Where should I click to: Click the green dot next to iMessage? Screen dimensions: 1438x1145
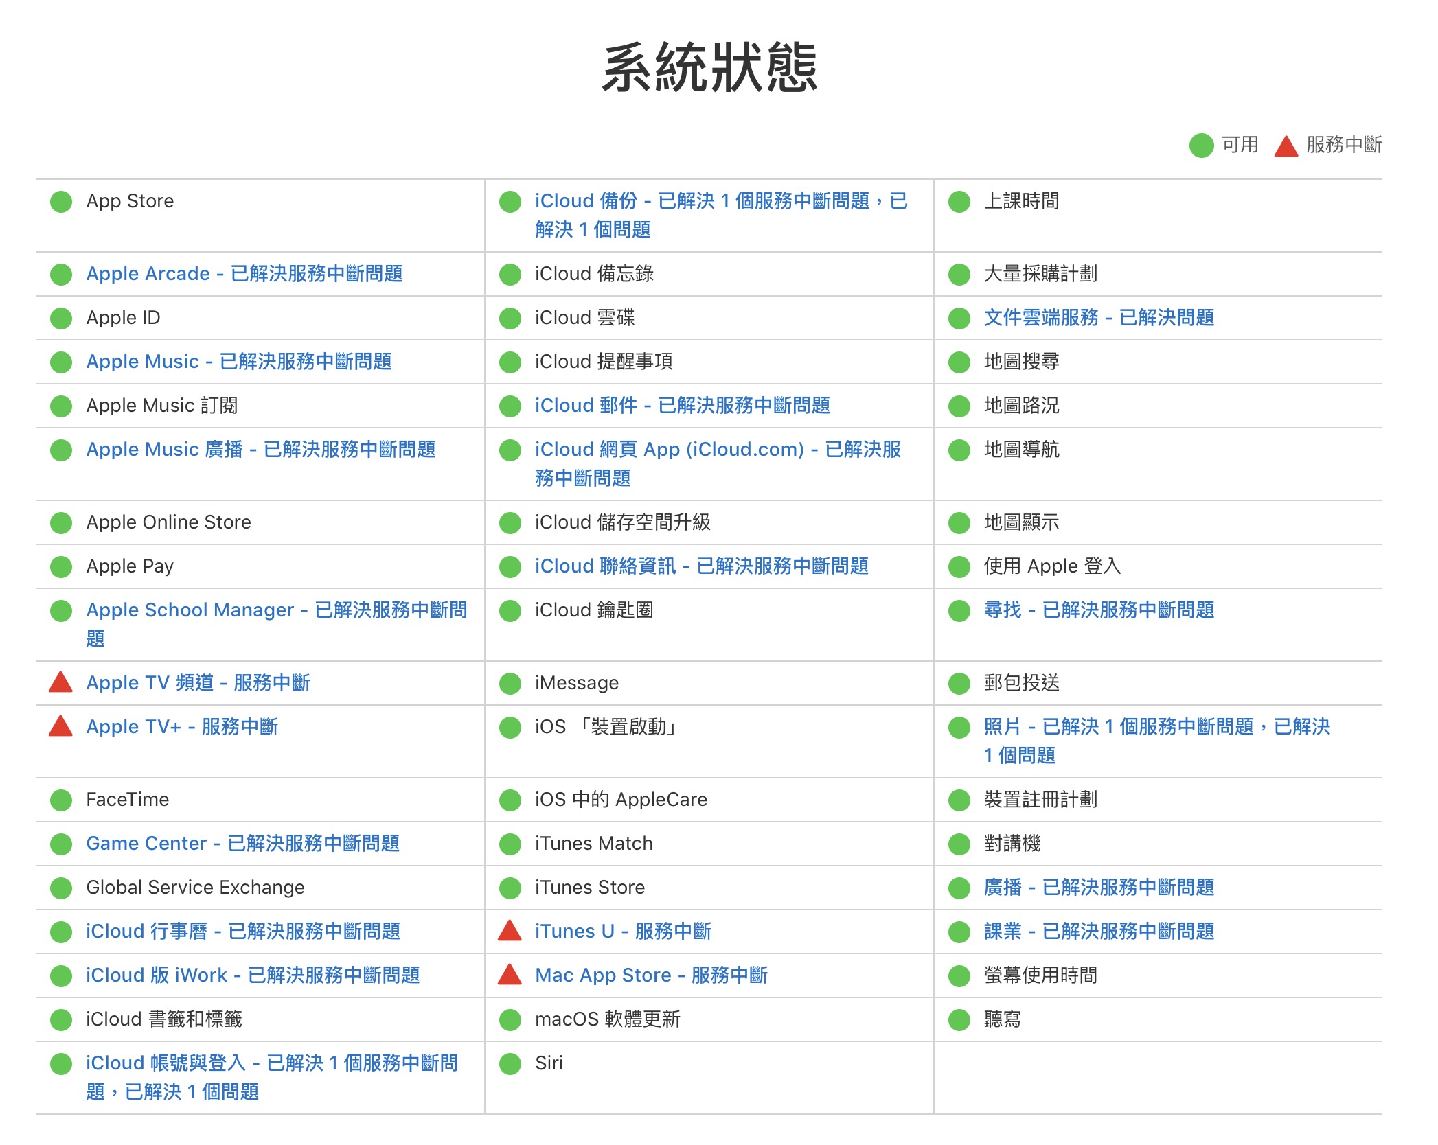point(510,684)
